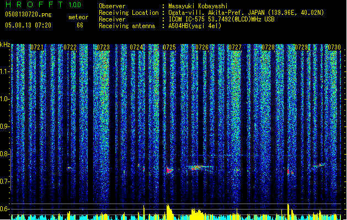The height and width of the screenshot is (220, 347).
Task: Click the meteor label
Action: [78, 17]
